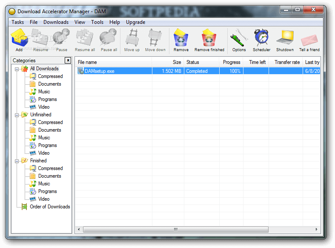Image resolution: width=335 pixels, height=248 pixels.
Task: Click Video icon under Finished
Action: (33, 199)
